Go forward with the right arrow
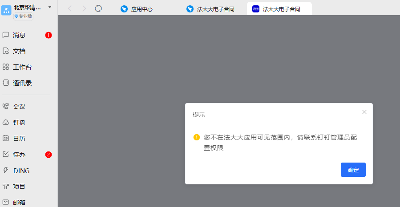Viewport: 400px width, 207px height. 84,8
